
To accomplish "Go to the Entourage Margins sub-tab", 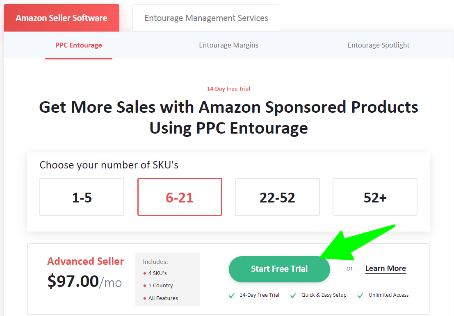I will 229,45.
